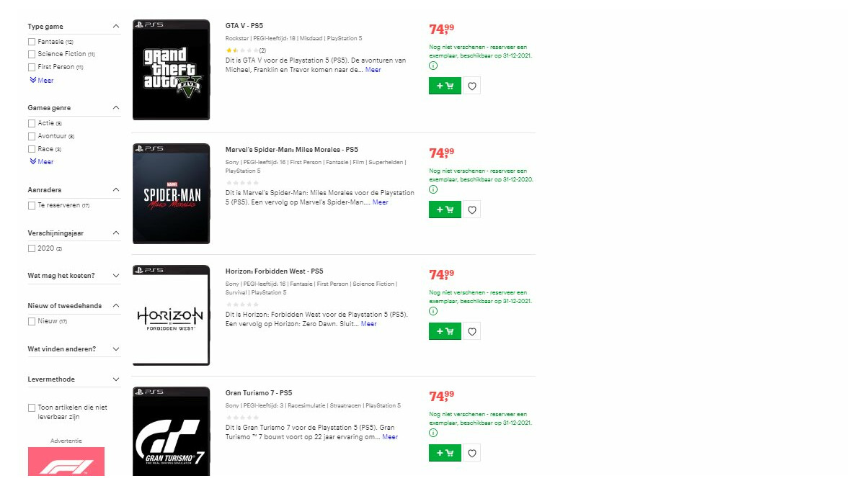
Task: Click wishlist heart for Gran Turismo 7
Action: [472, 453]
